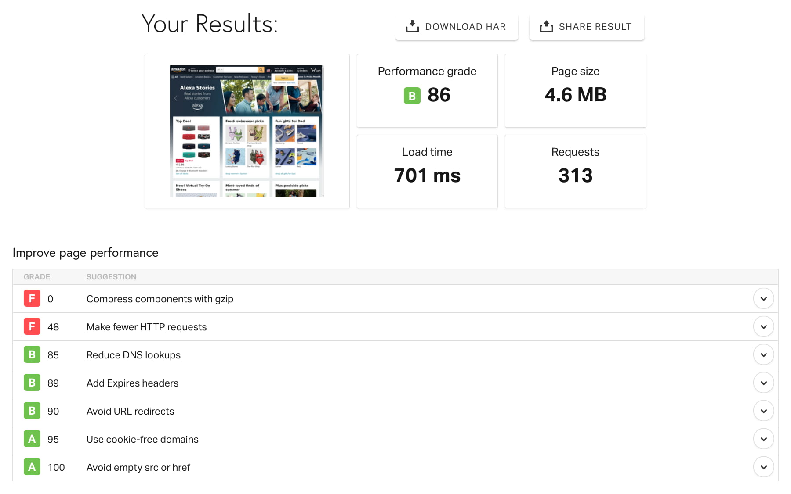Click the Share Result button
The width and height of the screenshot is (791, 494).
click(586, 26)
